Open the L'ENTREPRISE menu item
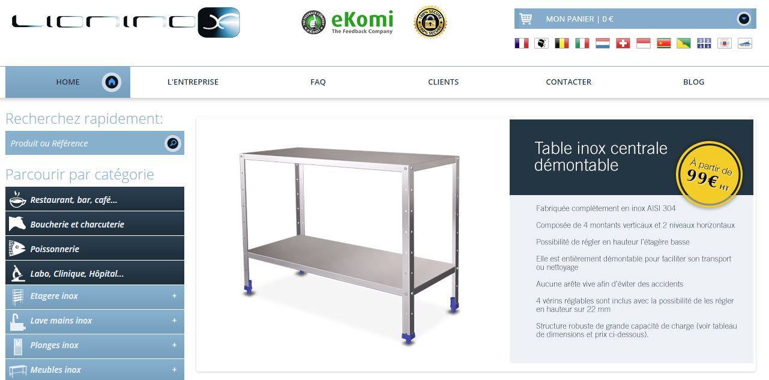Viewport: 769px width, 380px height. (x=193, y=82)
